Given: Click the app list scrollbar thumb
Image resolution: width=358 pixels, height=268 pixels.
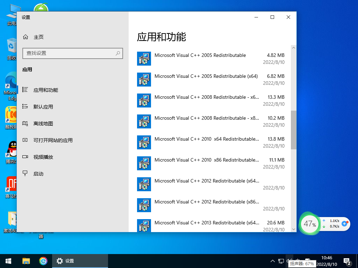Looking at the screenshot, I should (294, 130).
